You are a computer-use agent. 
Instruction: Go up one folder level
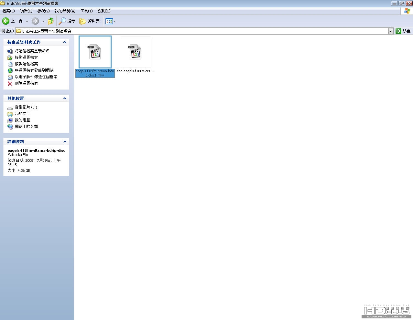coord(51,21)
